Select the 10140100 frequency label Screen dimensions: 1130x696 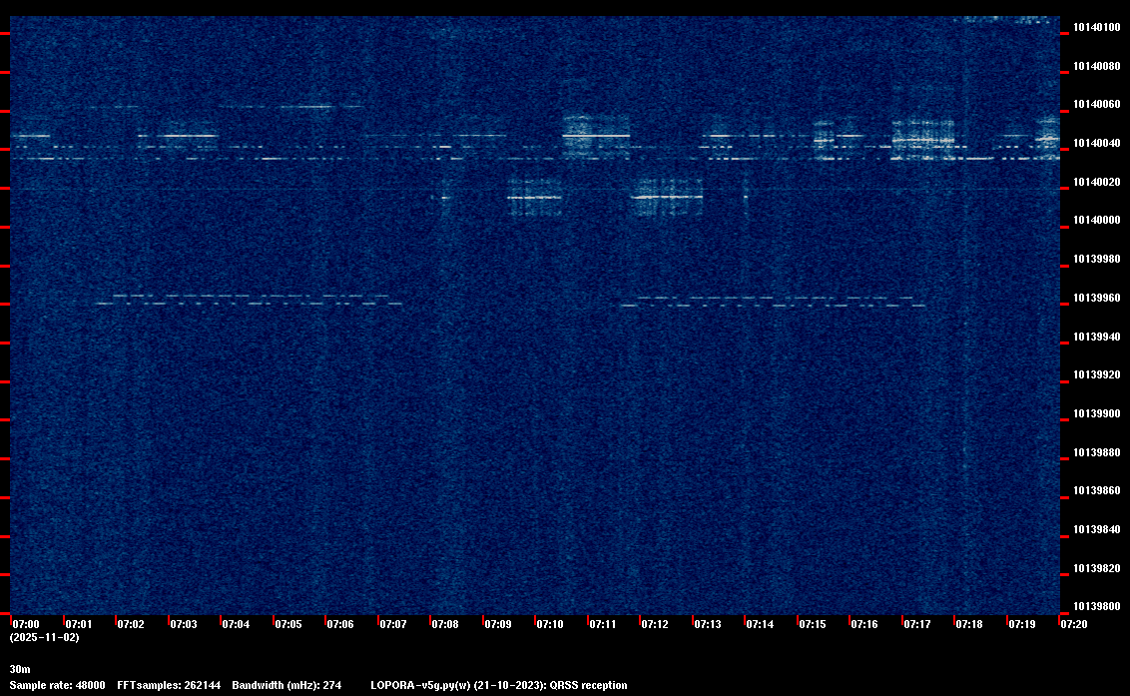coord(1097,27)
